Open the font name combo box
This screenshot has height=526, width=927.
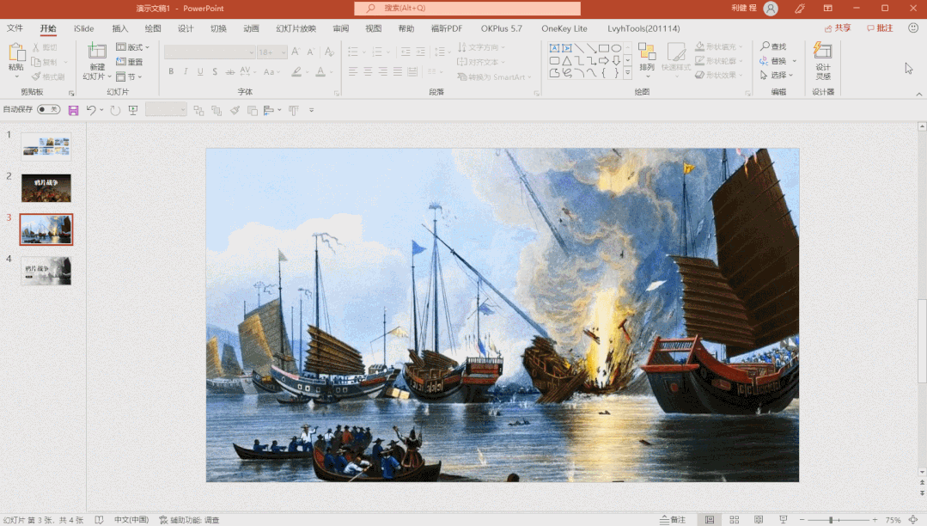click(x=210, y=52)
